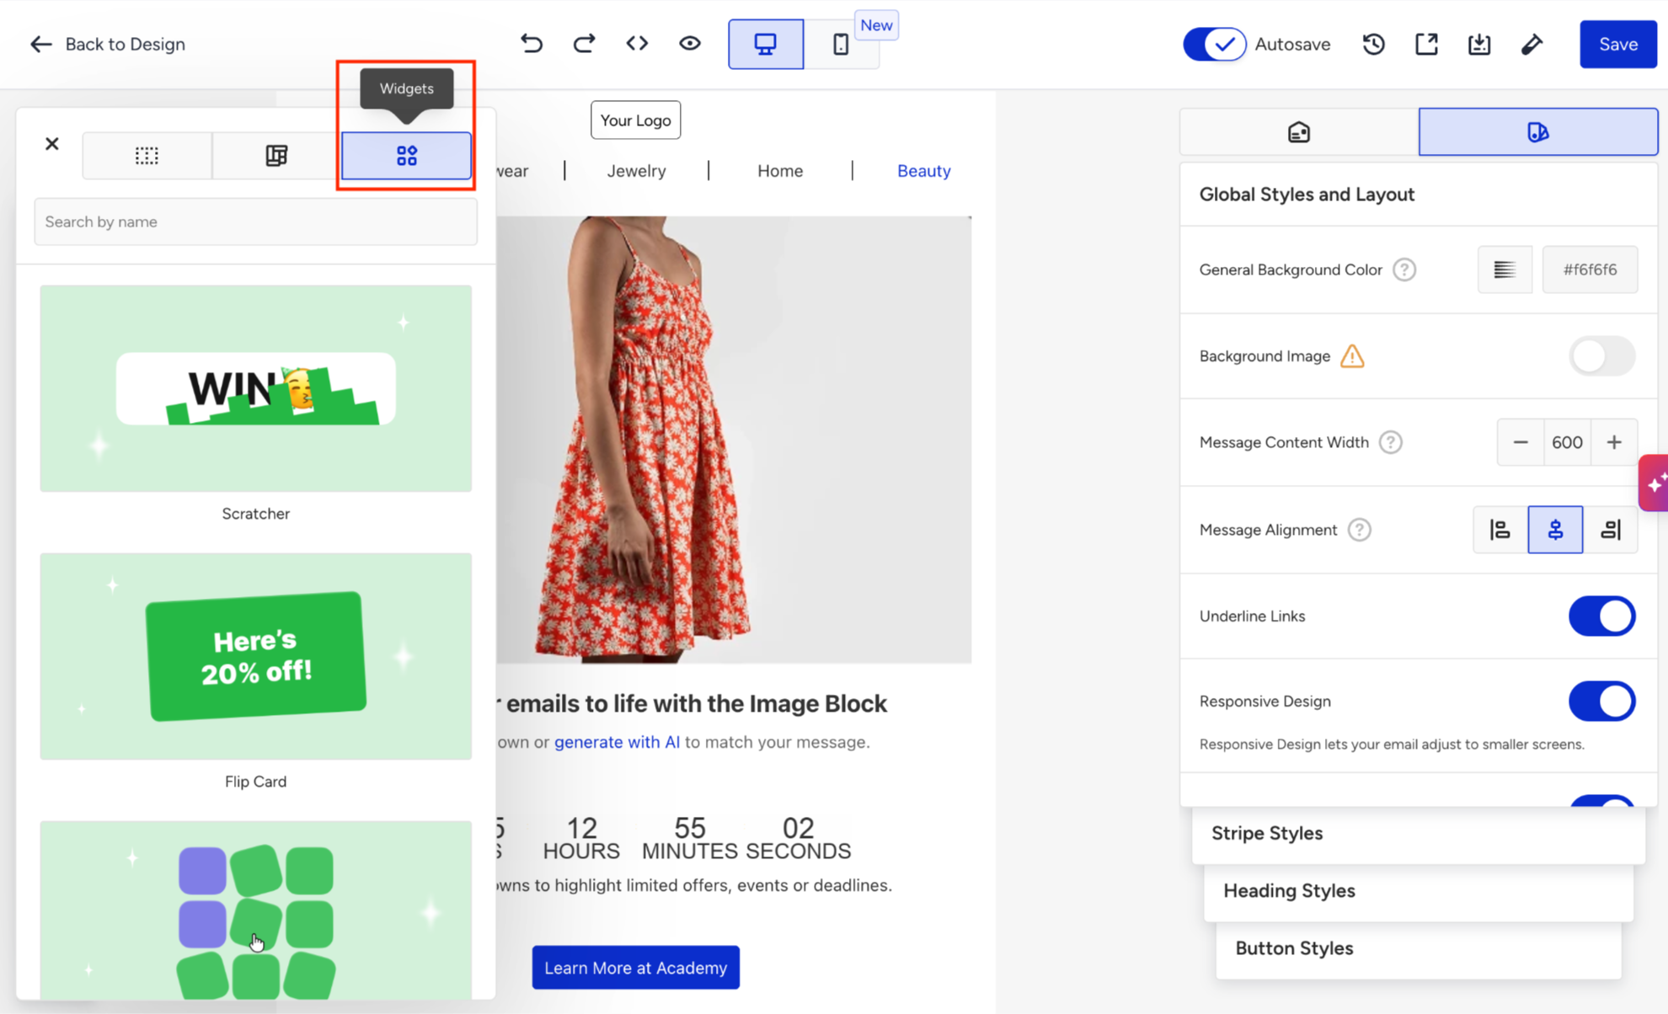Open the Beauty menu item
Screen dimensions: 1668x1014
pos(923,171)
